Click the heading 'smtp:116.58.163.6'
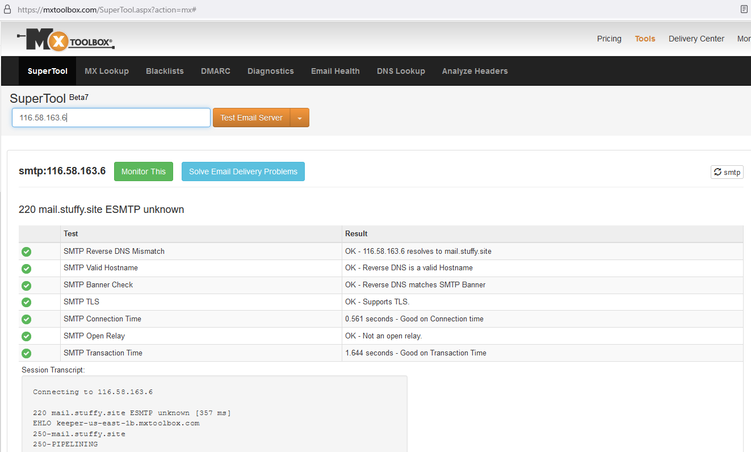Image resolution: width=751 pixels, height=452 pixels. [x=62, y=171]
